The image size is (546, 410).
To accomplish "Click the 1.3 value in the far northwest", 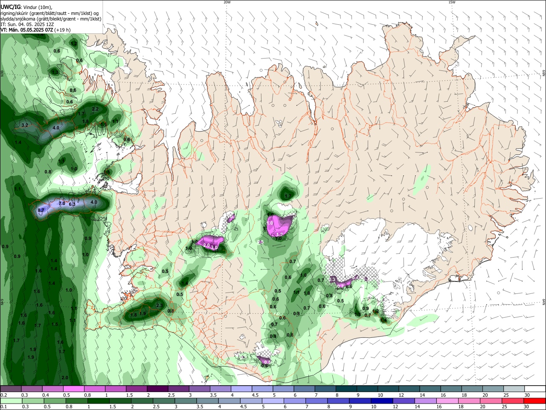I will [55, 73].
